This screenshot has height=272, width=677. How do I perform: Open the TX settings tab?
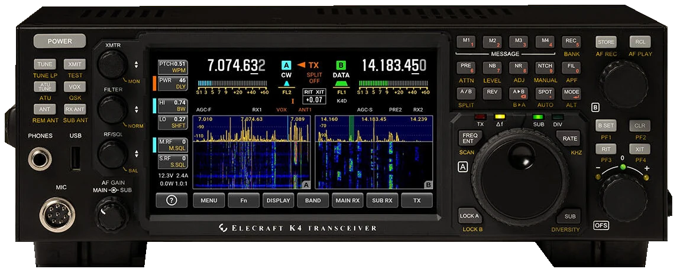coord(417,200)
